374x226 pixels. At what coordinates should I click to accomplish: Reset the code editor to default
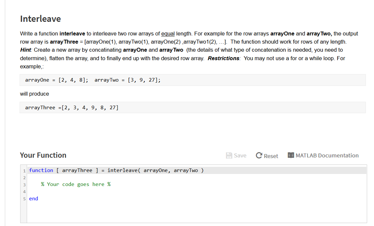pyautogui.click(x=267, y=155)
